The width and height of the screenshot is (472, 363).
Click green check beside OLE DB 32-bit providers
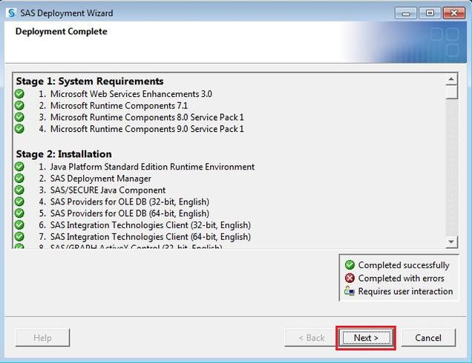[19, 202]
